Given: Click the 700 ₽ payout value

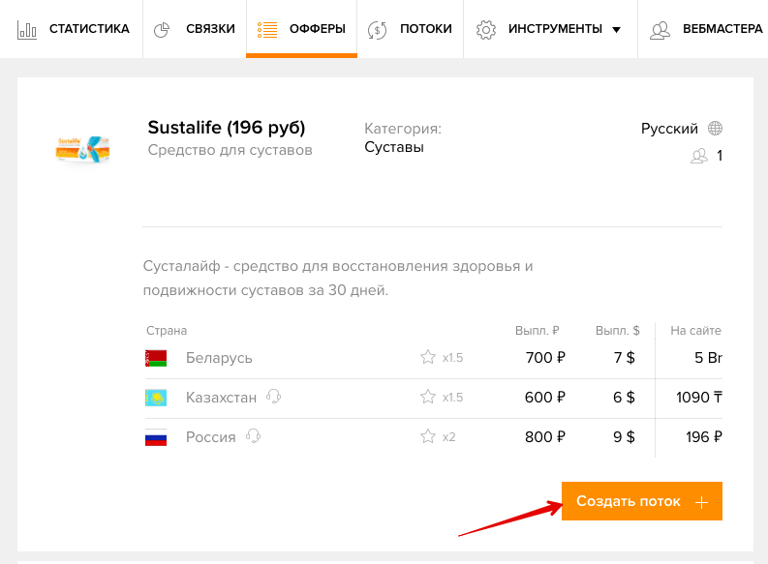Looking at the screenshot, I should (x=545, y=358).
